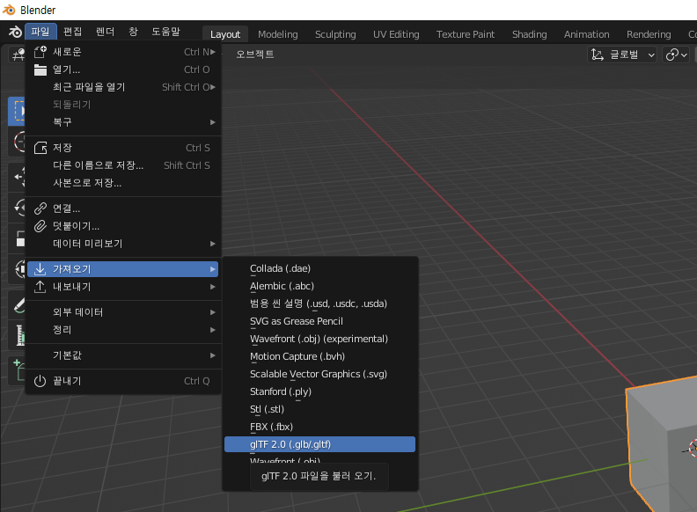This screenshot has width=697, height=512.
Task: Expand the 정리 submenu
Action: pos(123,330)
